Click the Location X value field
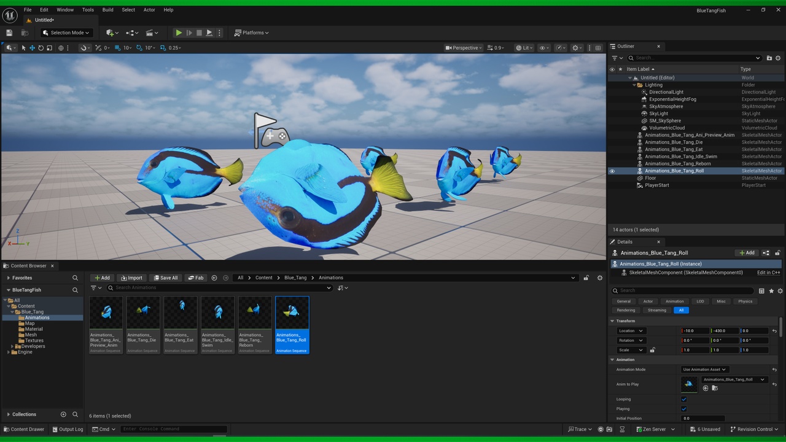Image resolution: width=786 pixels, height=442 pixels. pyautogui.click(x=695, y=331)
